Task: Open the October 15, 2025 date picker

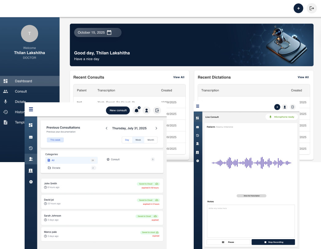Action: 97,32
